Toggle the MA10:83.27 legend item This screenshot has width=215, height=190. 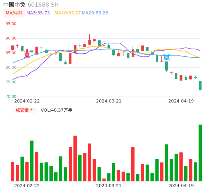[x=67, y=13]
